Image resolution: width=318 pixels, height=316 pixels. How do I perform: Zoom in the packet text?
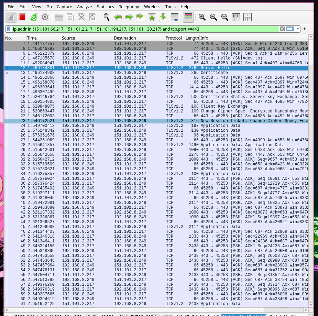[x=202, y=17]
